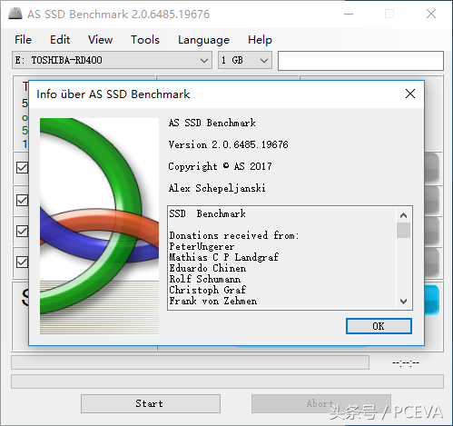Open the Edit menu
Image resolution: width=453 pixels, height=426 pixels.
tap(60, 40)
